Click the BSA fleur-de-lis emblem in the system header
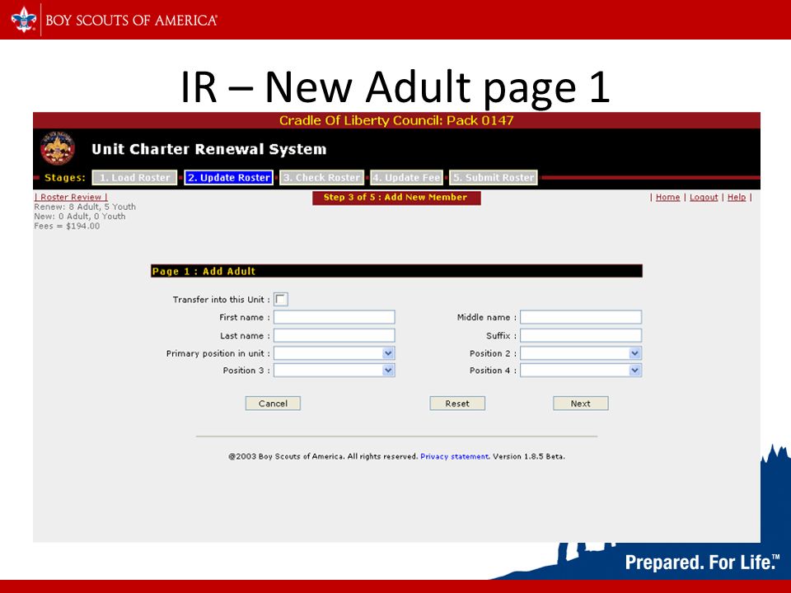Image resolution: width=791 pixels, height=593 pixels. (58, 148)
